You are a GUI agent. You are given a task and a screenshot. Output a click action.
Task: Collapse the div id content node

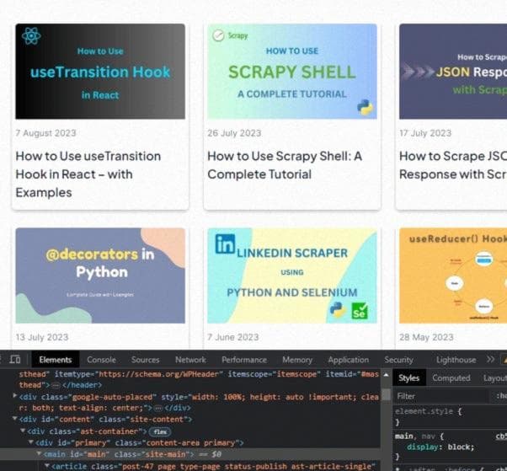click(14, 418)
